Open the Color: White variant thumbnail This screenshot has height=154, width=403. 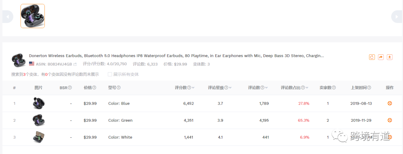[x=38, y=137]
